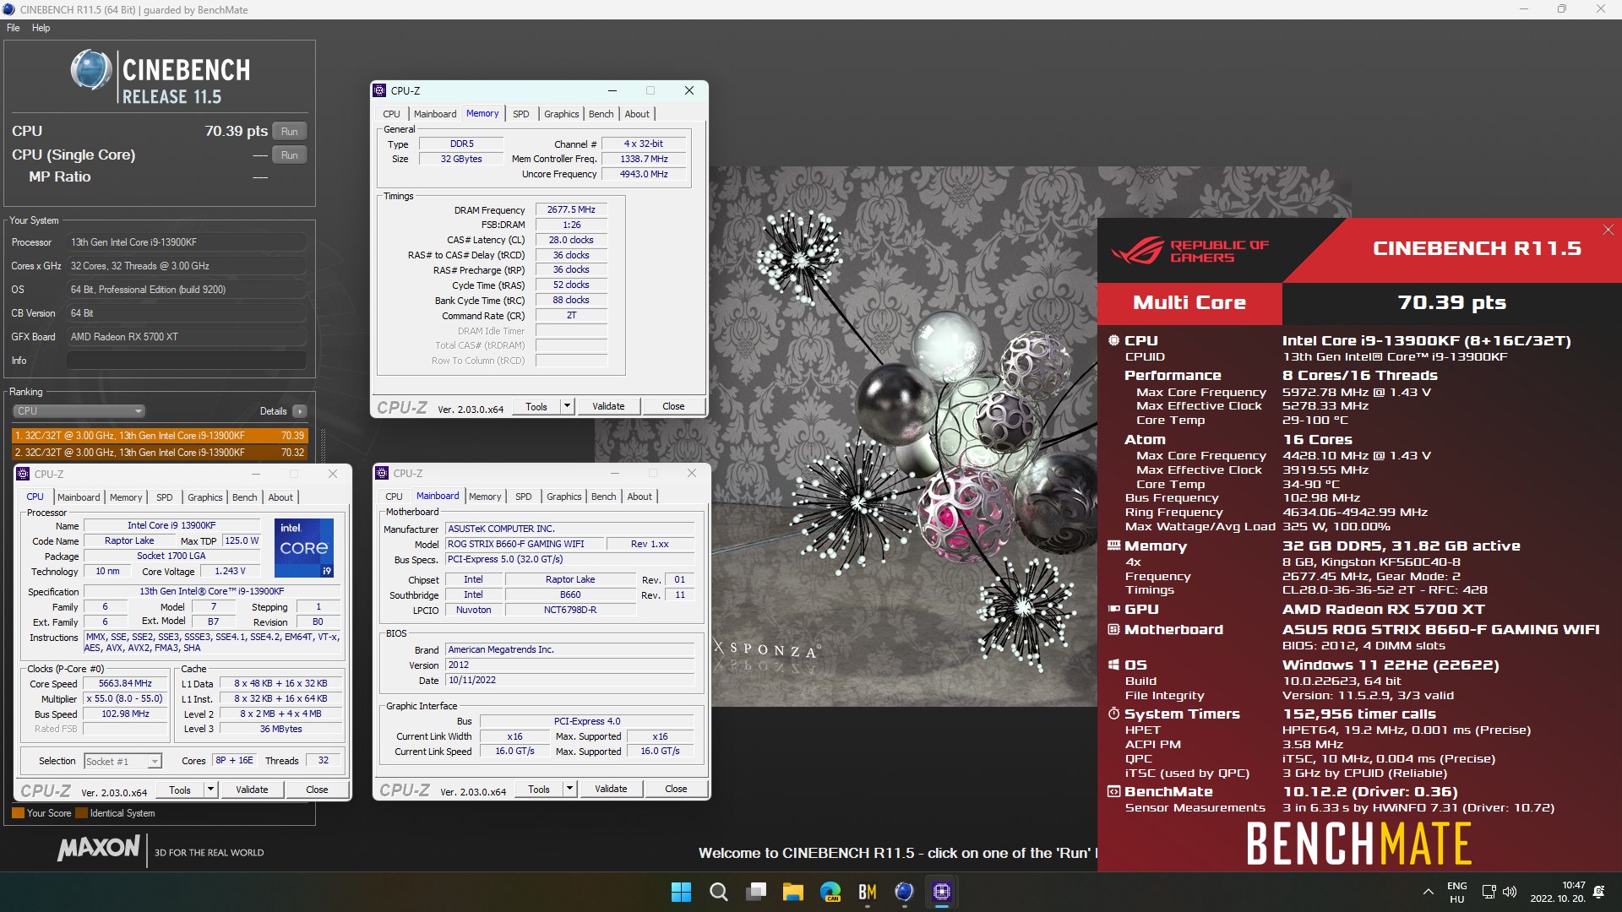Click Validate in CPU-Z CPU window
1622x912 pixels.
click(252, 790)
